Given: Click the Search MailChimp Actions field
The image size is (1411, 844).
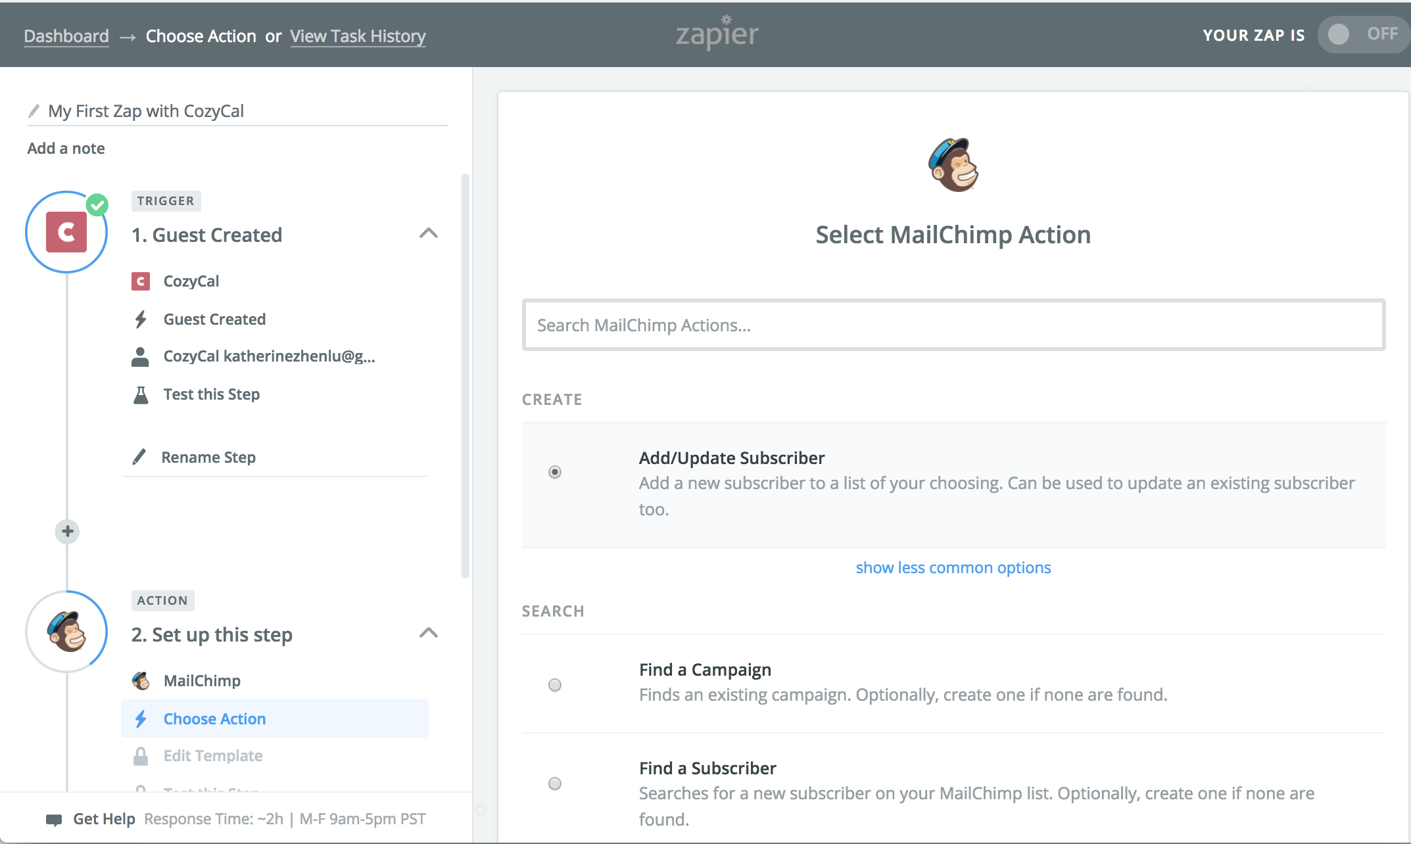Looking at the screenshot, I should click(953, 325).
